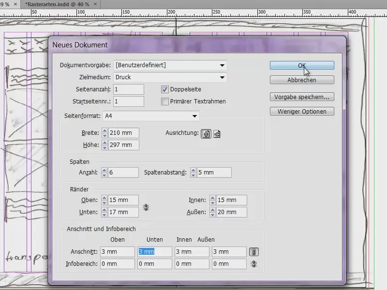The height and width of the screenshot is (290, 387).
Task: Click Infobereich Innen field
Action: click(x=192, y=264)
